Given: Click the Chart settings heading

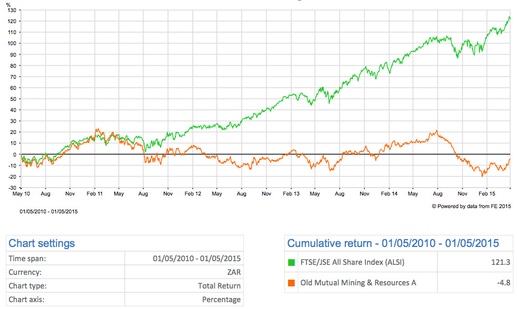Looking at the screenshot, I should click(x=42, y=243).
